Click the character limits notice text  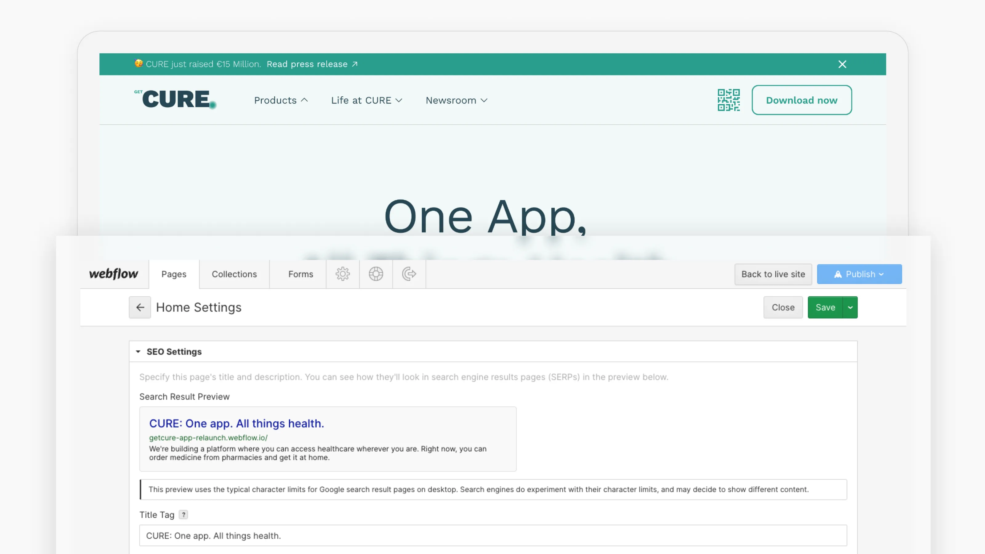point(478,489)
